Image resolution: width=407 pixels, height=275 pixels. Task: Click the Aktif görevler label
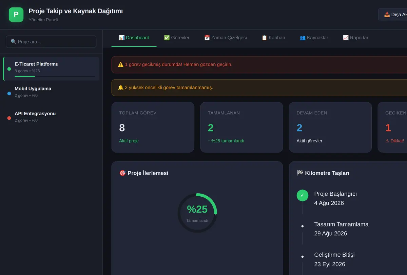click(309, 141)
